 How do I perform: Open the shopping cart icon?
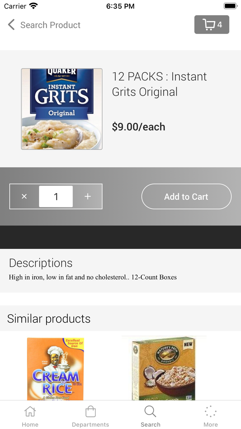point(208,24)
